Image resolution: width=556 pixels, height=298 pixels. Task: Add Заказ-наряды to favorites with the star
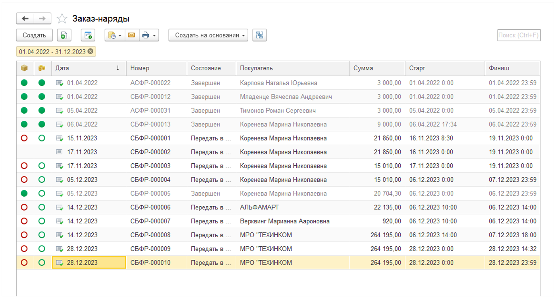tap(62, 19)
